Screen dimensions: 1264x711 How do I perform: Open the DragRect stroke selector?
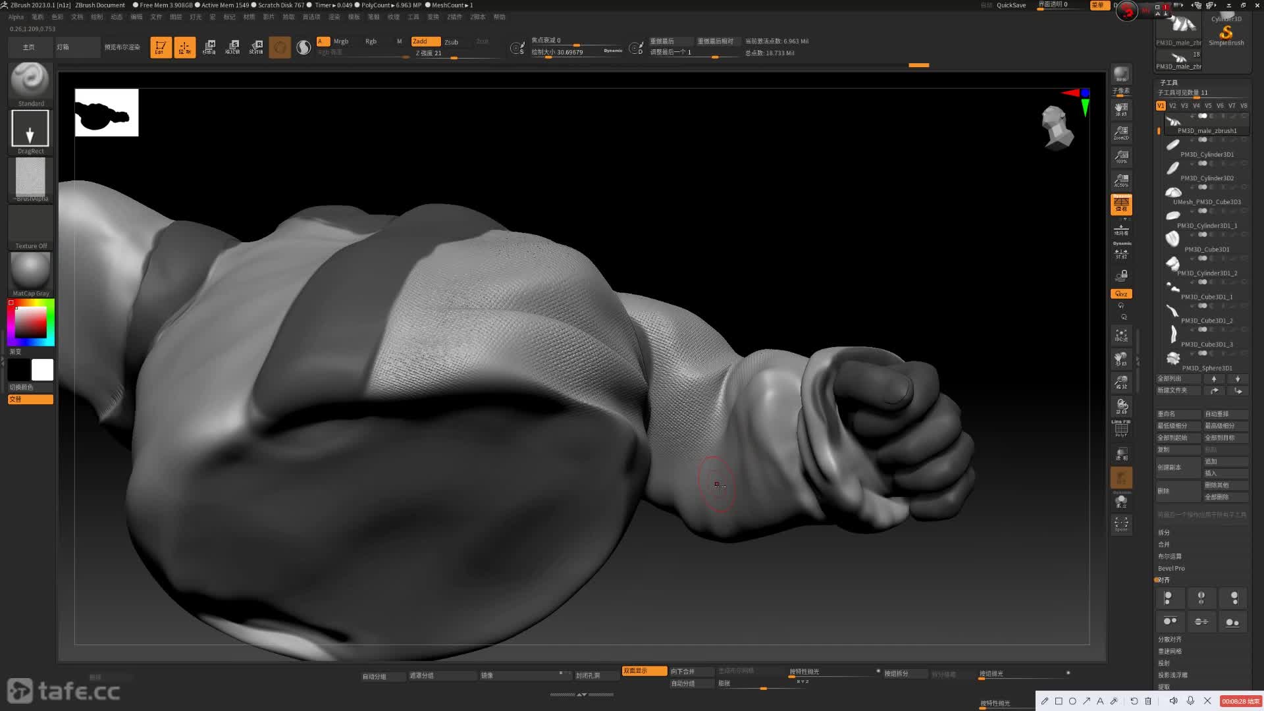(x=30, y=132)
